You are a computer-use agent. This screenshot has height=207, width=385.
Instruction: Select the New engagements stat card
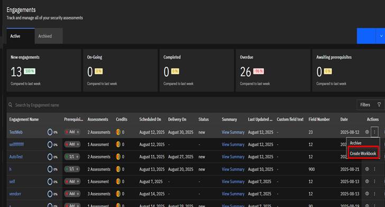pos(44,70)
